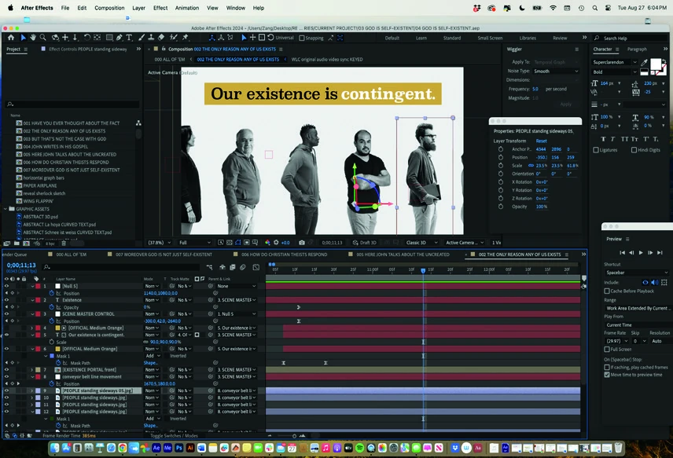673x458 pixels.
Task: Open the Bold font style dropdown
Action: 615,72
